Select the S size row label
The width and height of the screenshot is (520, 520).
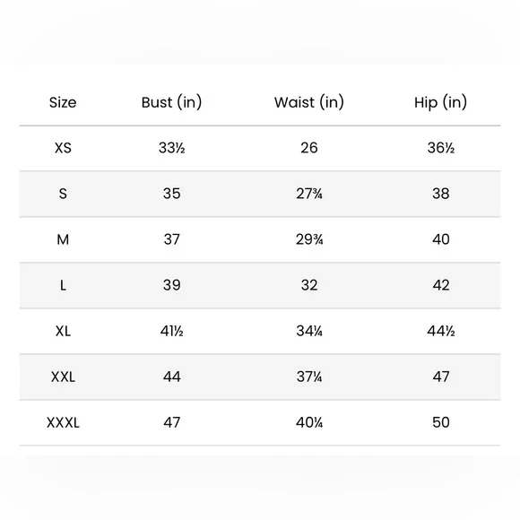coord(63,194)
